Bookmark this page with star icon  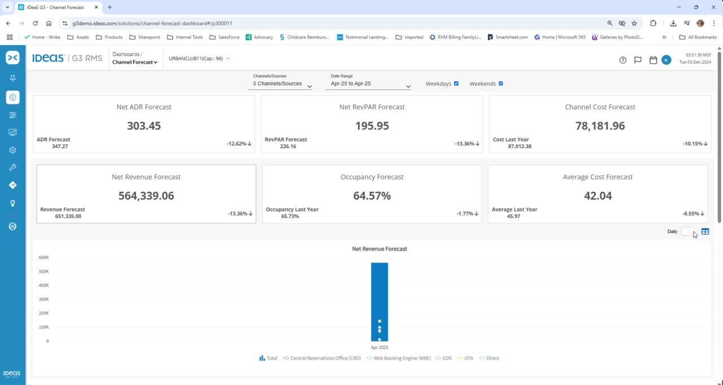point(634,23)
